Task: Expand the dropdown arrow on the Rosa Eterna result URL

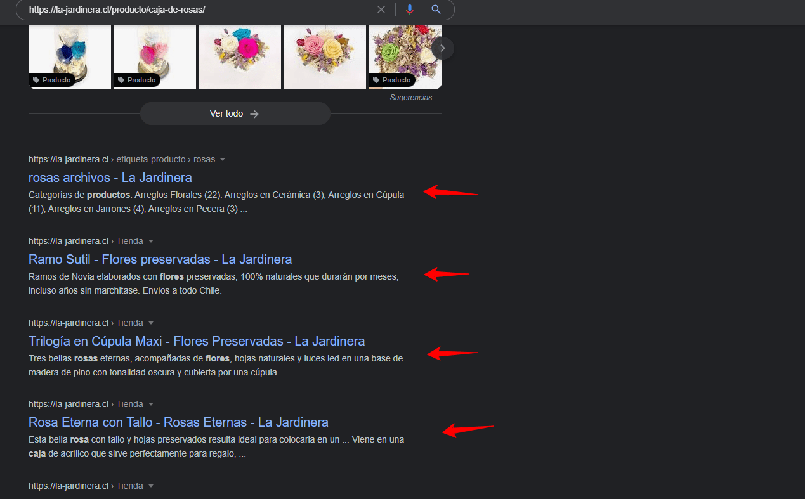Action: tap(151, 405)
